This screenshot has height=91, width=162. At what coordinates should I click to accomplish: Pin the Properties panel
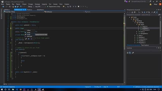(x=158, y=48)
